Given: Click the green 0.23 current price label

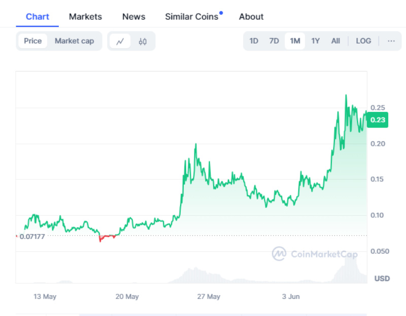Looking at the screenshot, I should coord(378,120).
